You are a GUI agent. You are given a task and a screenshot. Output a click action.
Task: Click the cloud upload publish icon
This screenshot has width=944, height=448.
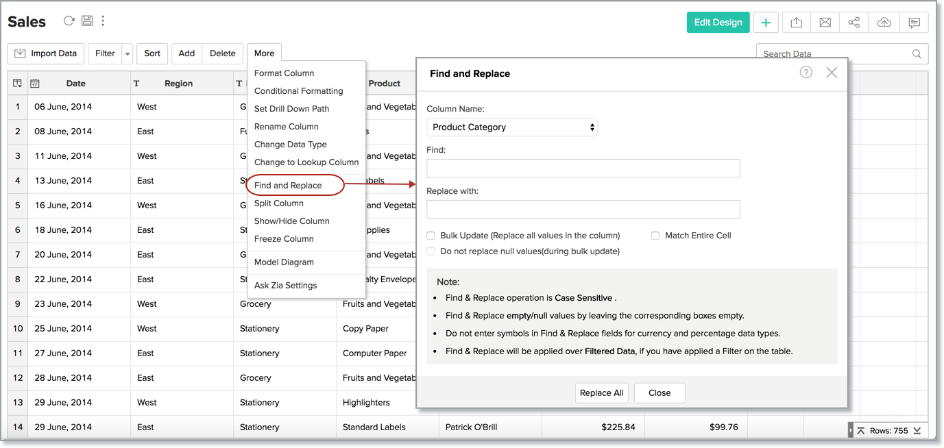click(x=884, y=23)
